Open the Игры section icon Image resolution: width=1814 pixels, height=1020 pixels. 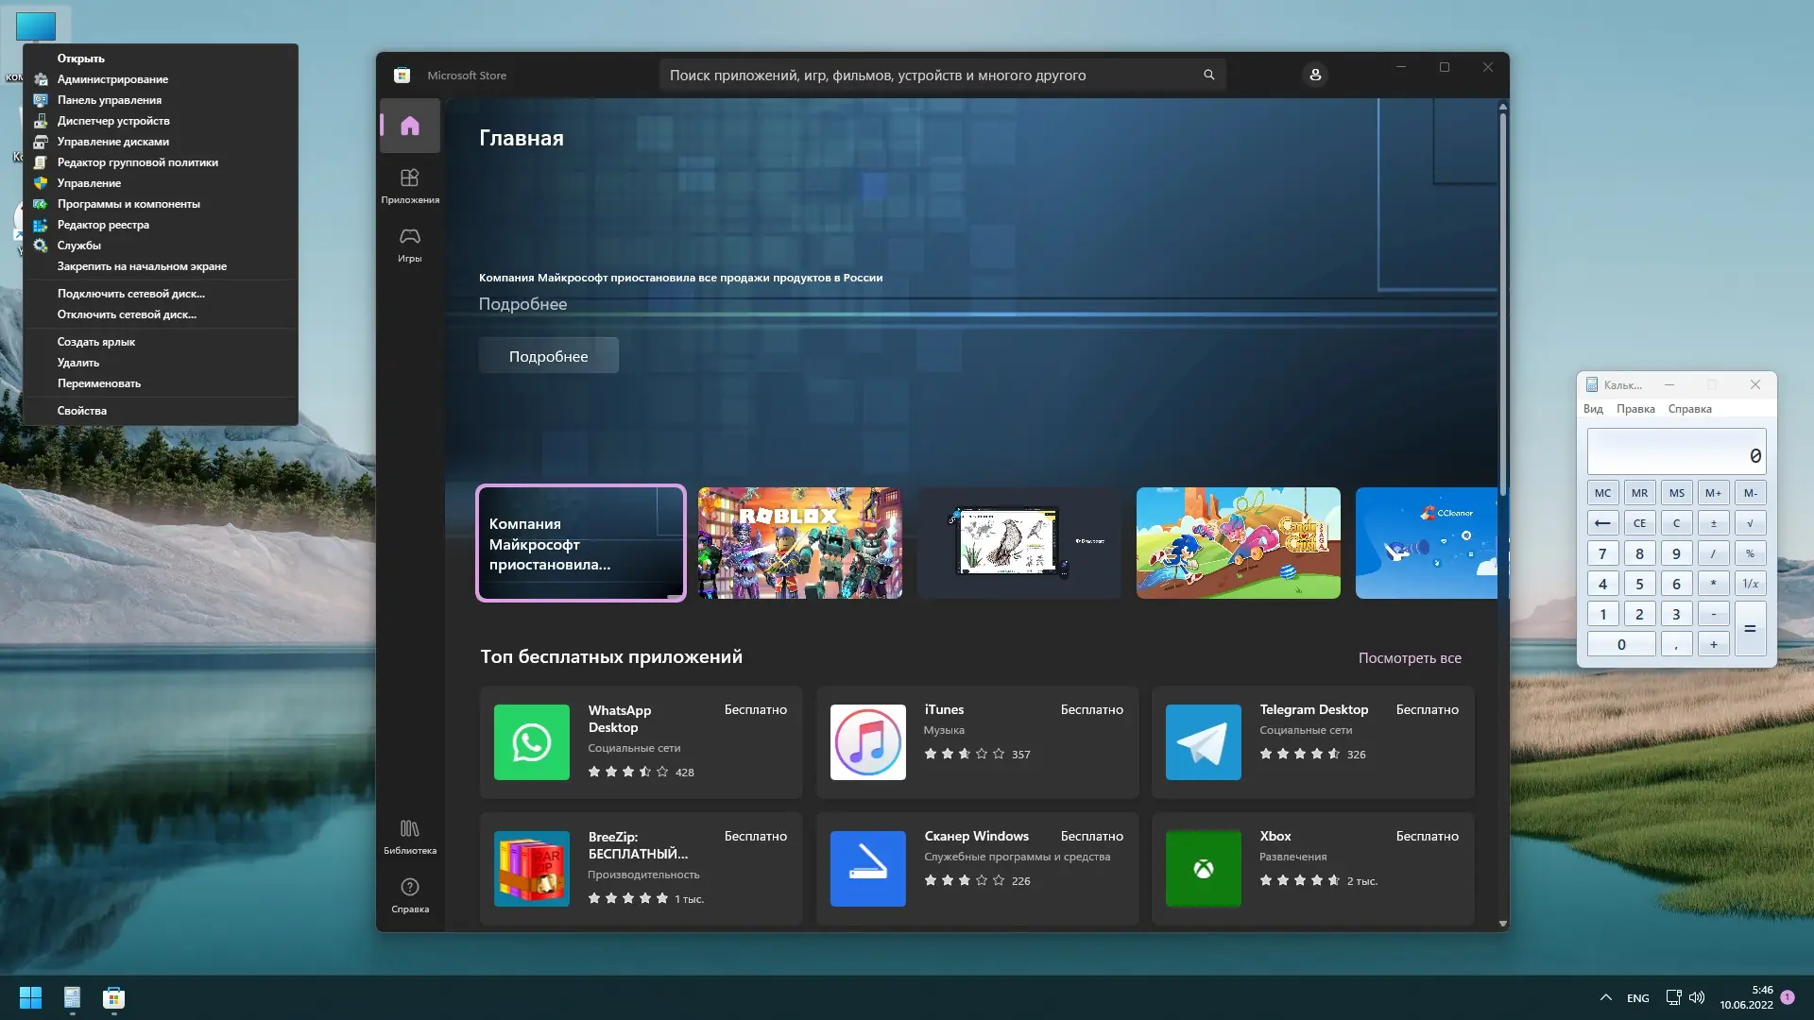click(409, 237)
